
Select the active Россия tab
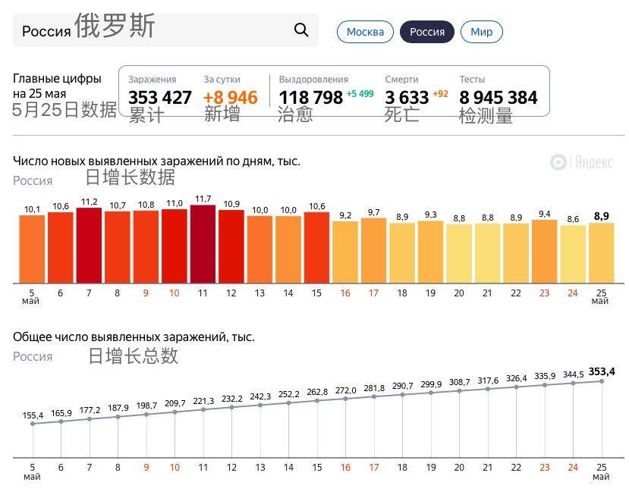coord(426,32)
